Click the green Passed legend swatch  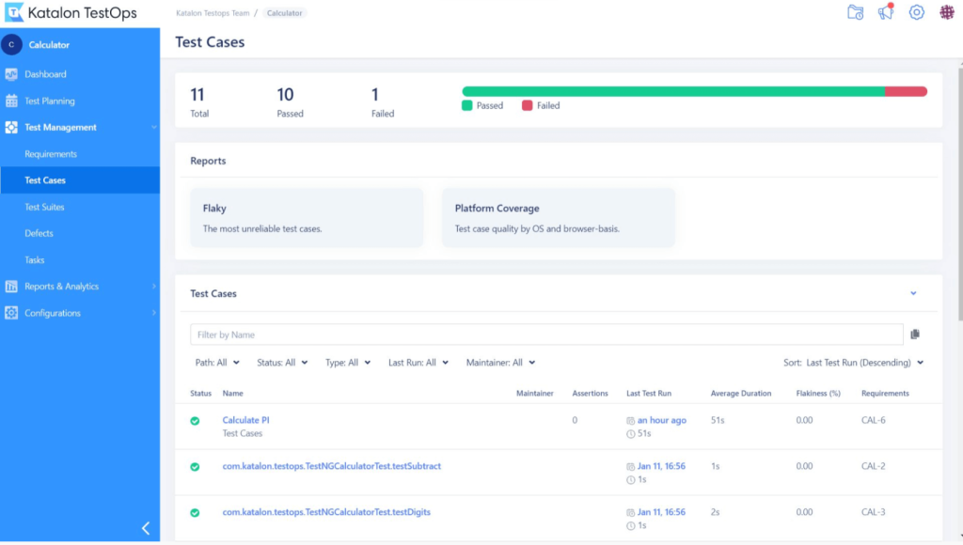point(466,105)
